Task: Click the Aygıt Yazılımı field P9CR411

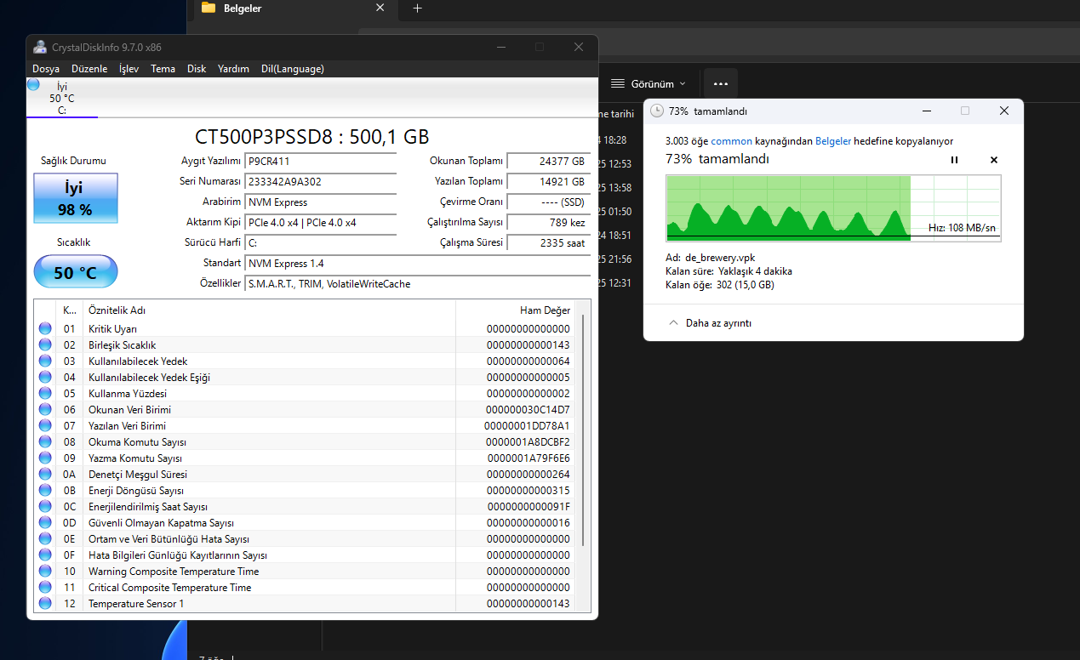Action: tap(321, 161)
